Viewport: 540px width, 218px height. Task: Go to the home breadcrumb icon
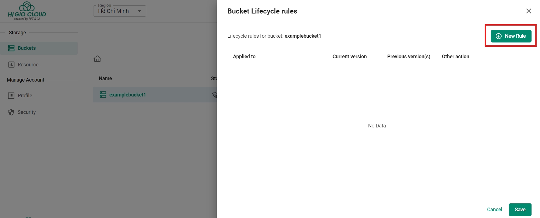(97, 59)
